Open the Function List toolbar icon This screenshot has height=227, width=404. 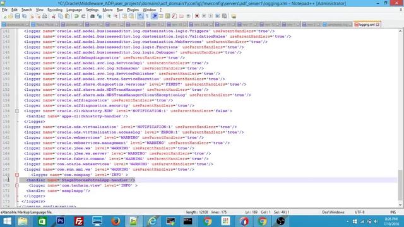(x=174, y=16)
